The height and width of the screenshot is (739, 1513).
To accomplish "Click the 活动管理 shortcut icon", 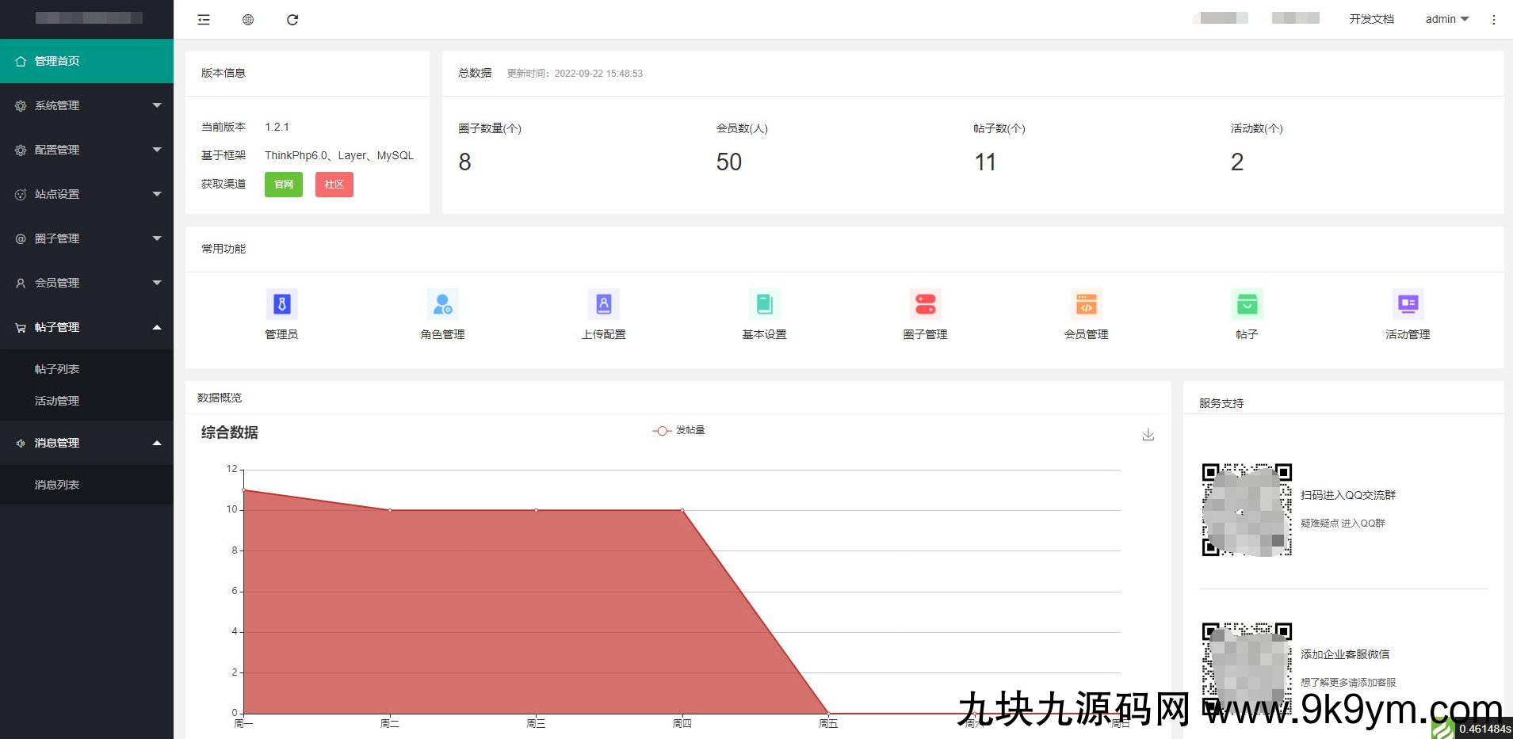I will (x=1408, y=304).
